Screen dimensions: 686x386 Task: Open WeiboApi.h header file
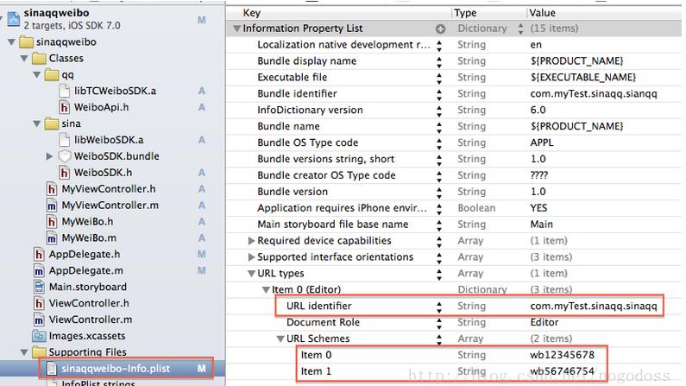pyautogui.click(x=100, y=107)
